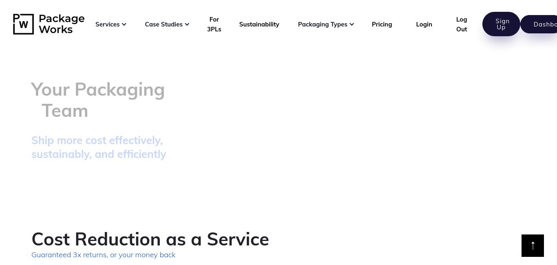Expand the Packaging Types chevron
Viewport: 557px width, 265px height.
point(351,24)
